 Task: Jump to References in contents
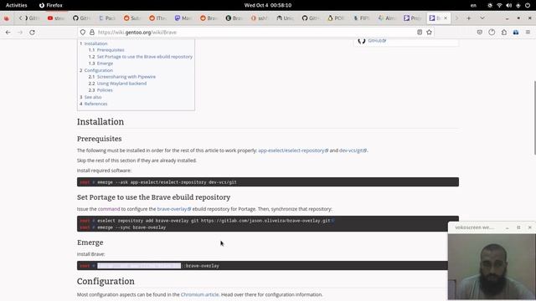tap(95, 104)
